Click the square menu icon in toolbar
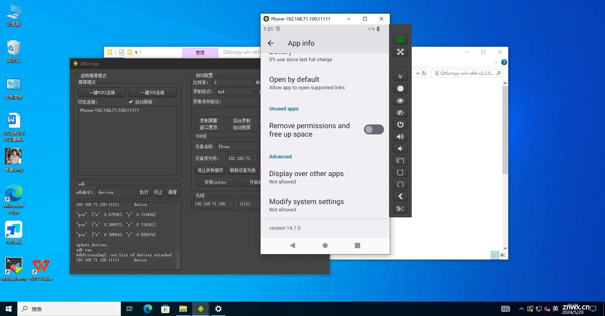The width and height of the screenshot is (605, 316). coord(400,172)
